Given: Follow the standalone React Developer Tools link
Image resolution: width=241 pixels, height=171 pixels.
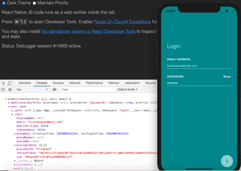Looking at the screenshot, I should pos(88,31).
